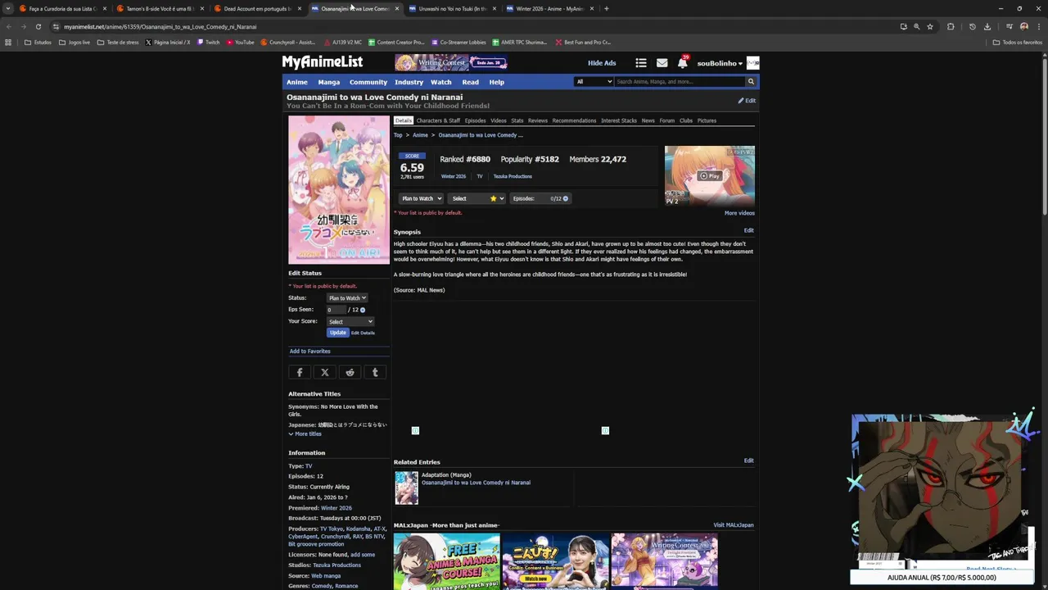Share the page on Facebook

[x=300, y=372]
